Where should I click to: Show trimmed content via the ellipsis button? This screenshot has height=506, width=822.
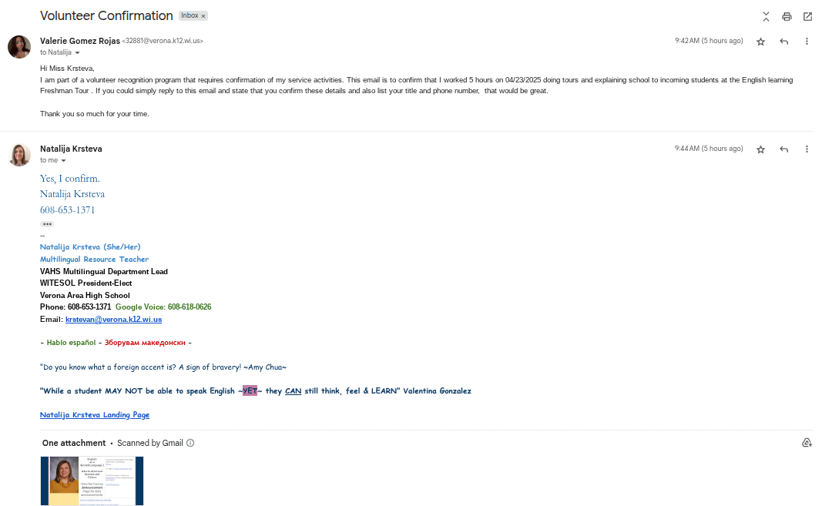pyautogui.click(x=47, y=224)
